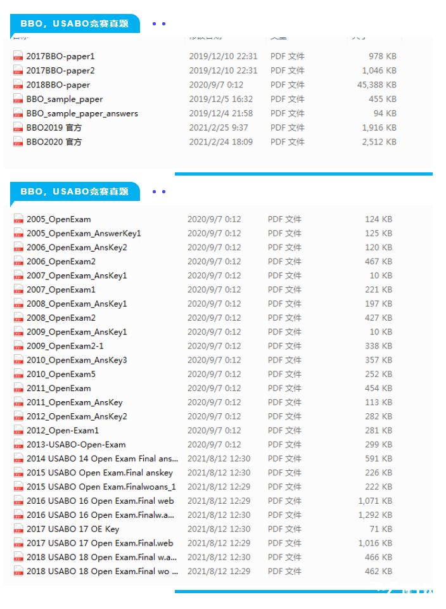
Task: Click the PDF icon beside 2013-USABO-Open-Exam
Action: click(x=18, y=444)
